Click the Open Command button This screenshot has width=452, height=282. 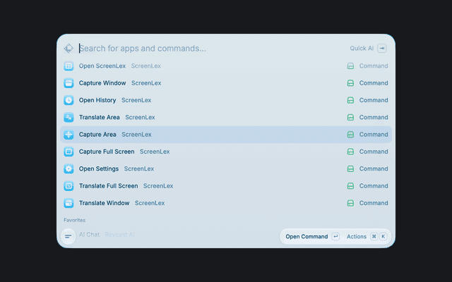[312, 237]
